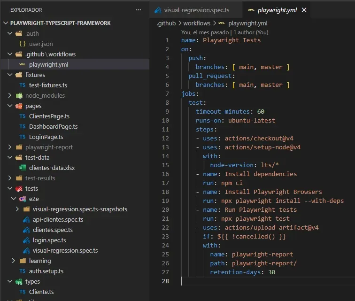Click the test-results folder icon
This screenshot has height=301, width=355.
[19, 178]
